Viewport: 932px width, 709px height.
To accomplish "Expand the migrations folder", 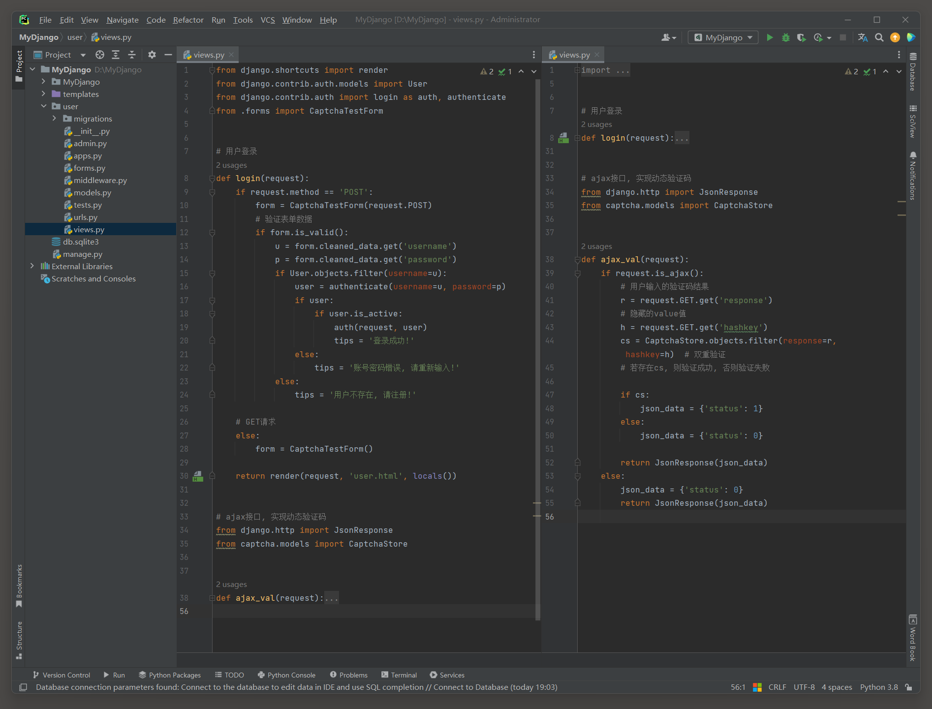I will (54, 119).
